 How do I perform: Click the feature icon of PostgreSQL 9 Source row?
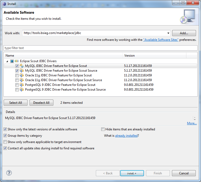(x=22, y=90)
